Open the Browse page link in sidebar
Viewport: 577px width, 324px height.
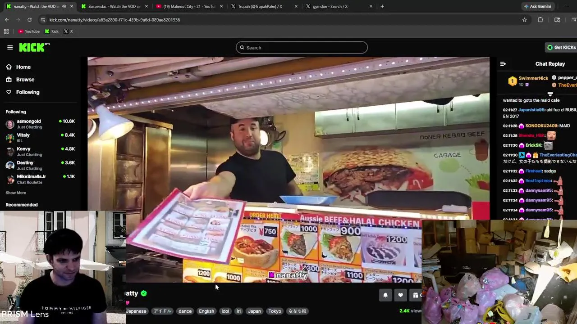(25, 80)
